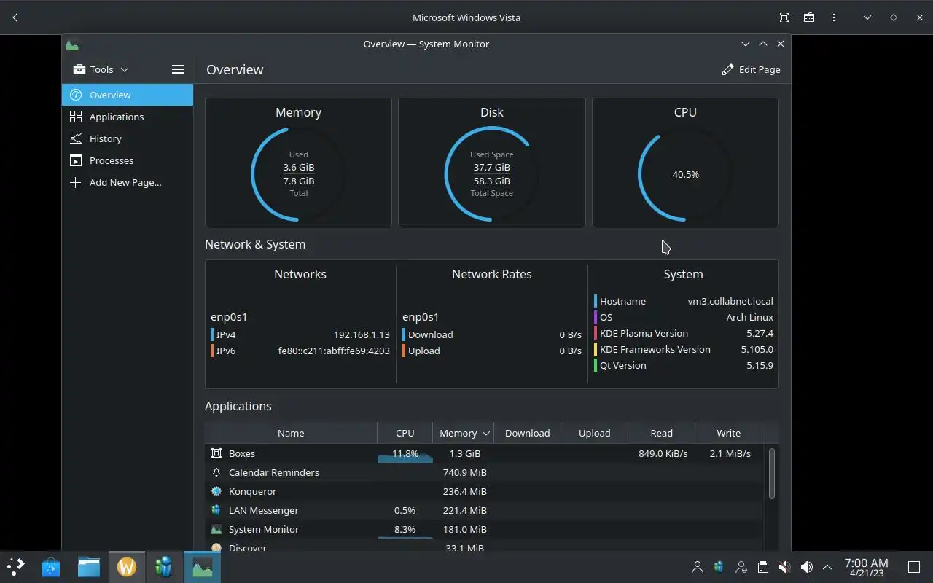
Task: Click the applications list scrollbar
Action: [x=771, y=474]
